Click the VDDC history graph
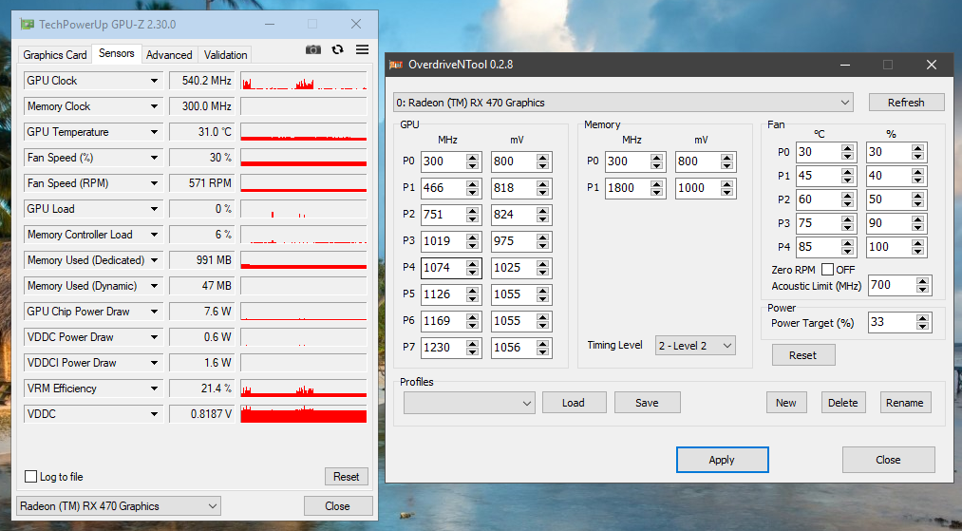This screenshot has height=531, width=962. point(304,414)
